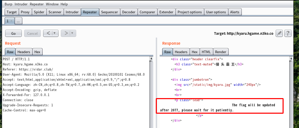
Task: Open the Burp menu
Action: (8, 4)
